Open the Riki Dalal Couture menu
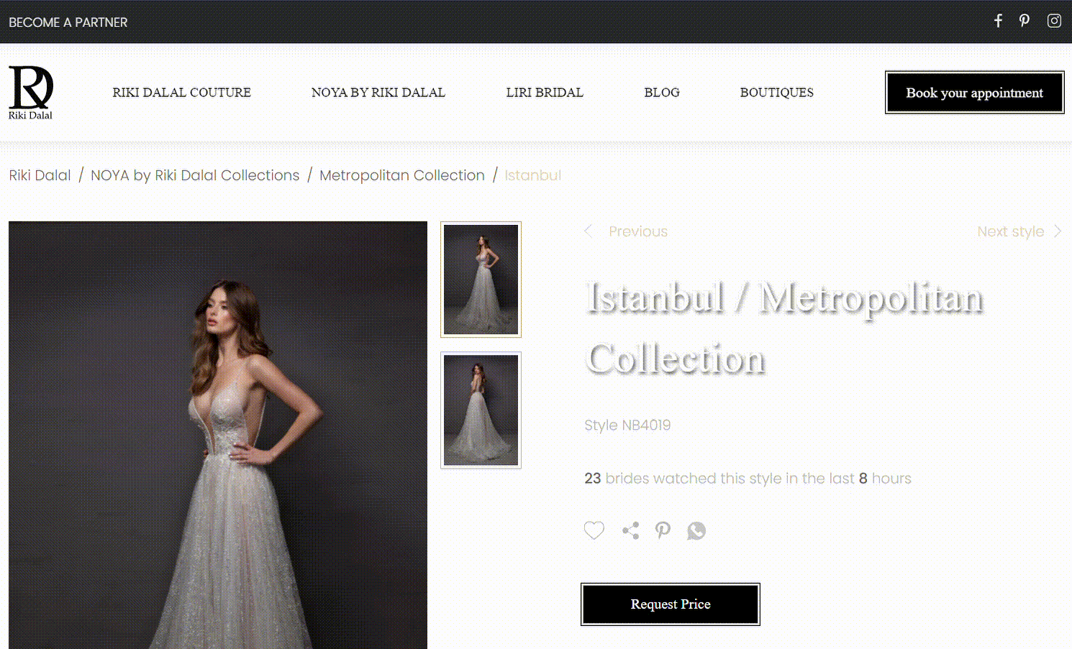The image size is (1072, 649). 181,93
